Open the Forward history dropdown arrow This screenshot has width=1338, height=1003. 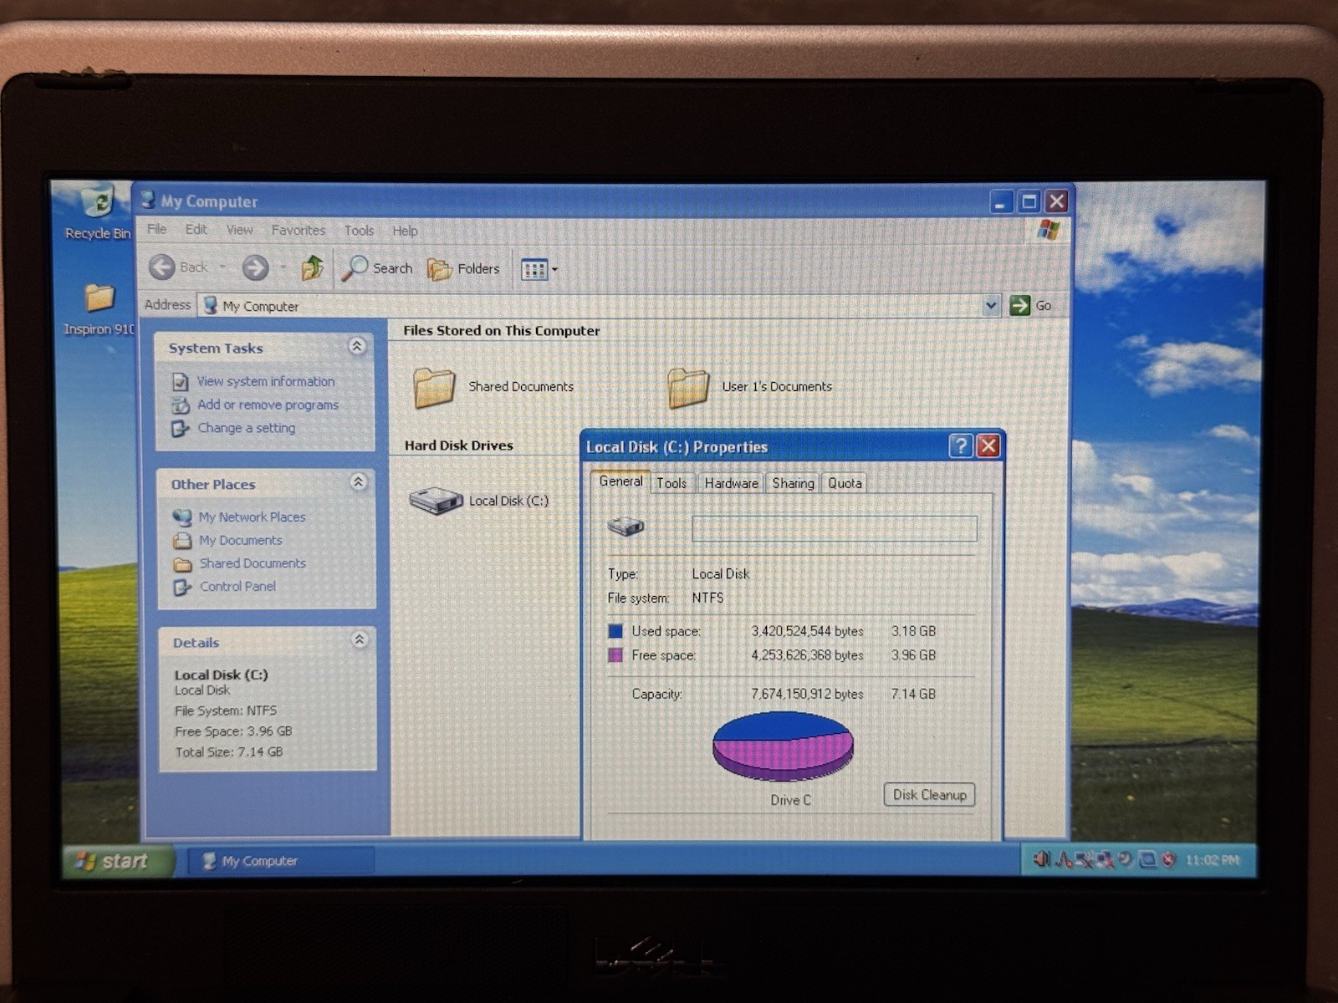(283, 267)
